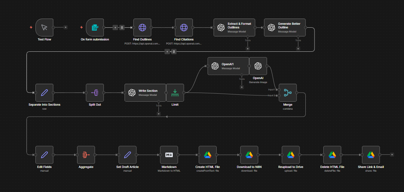The width and height of the screenshot is (404, 192).
Task: Click the 'Markdown to HTML' subtitle text
Action: pyautogui.click(x=169, y=171)
